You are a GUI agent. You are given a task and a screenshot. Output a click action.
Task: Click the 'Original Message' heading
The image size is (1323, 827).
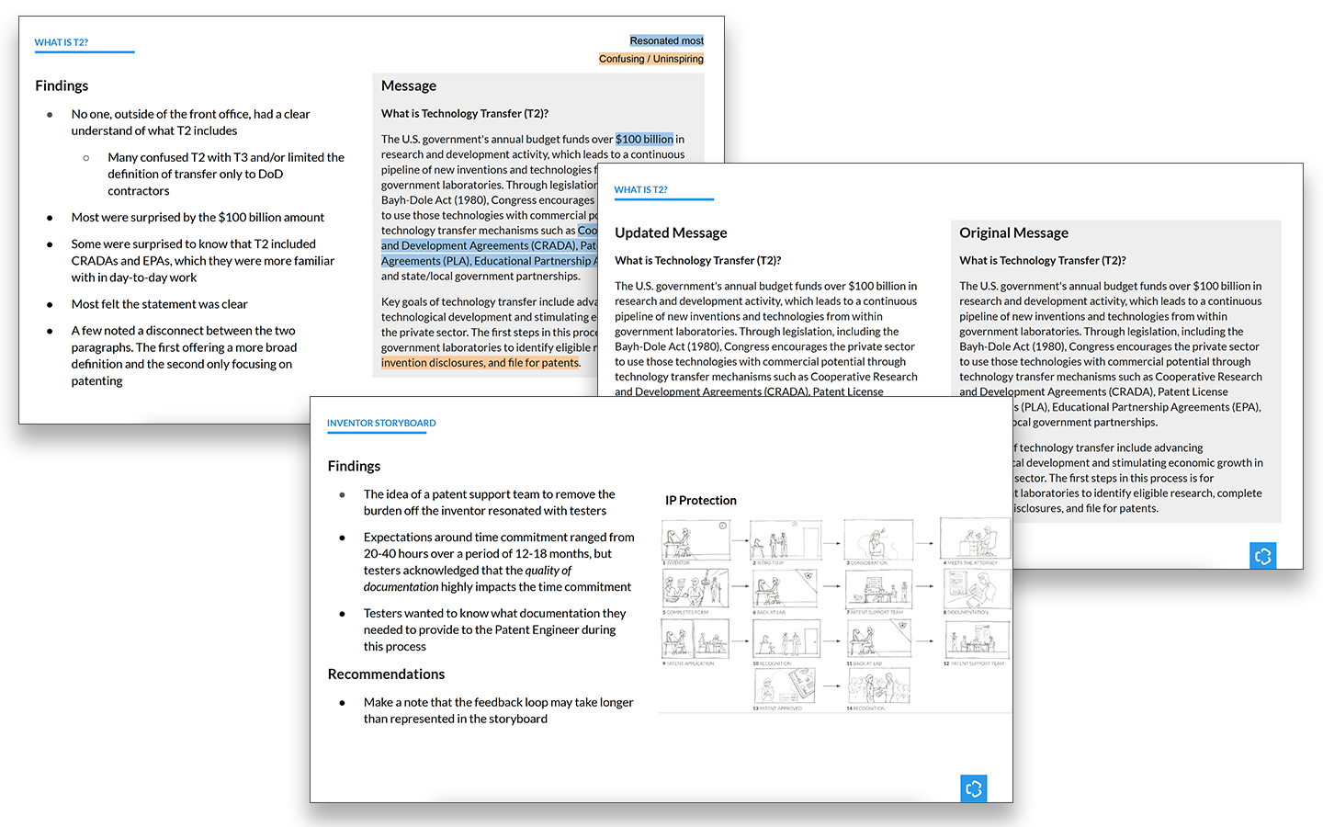[1013, 232]
